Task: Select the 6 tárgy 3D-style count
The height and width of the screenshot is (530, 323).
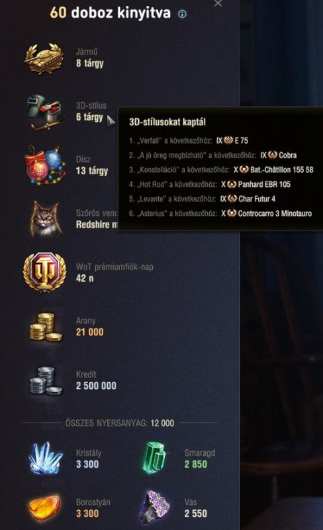Action: click(x=89, y=117)
